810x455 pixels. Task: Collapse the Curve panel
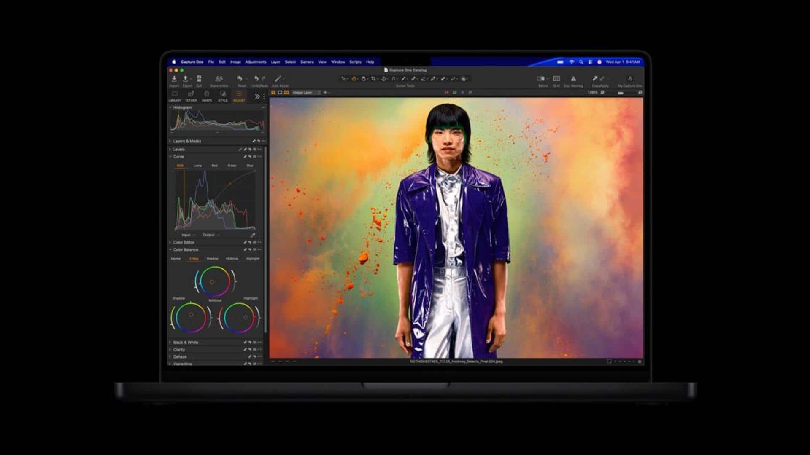point(170,157)
